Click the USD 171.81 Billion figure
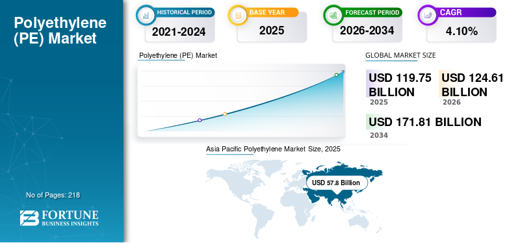Viewport: 520px width, 243px height. pyautogui.click(x=425, y=122)
